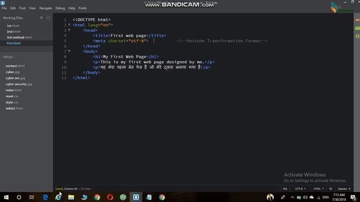The width and height of the screenshot is (360, 202).
Task: Launch Internet Explorer from taskbar
Action: pyautogui.click(x=58, y=197)
